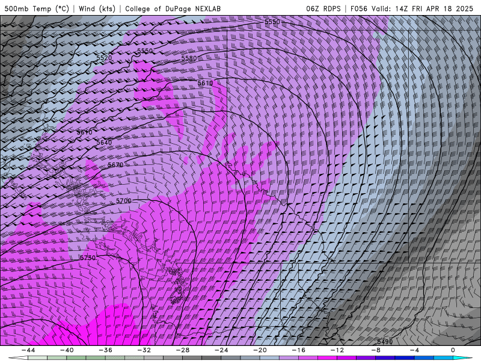Click the -36 colorbar tick label
This screenshot has width=481, height=361.
(106, 350)
